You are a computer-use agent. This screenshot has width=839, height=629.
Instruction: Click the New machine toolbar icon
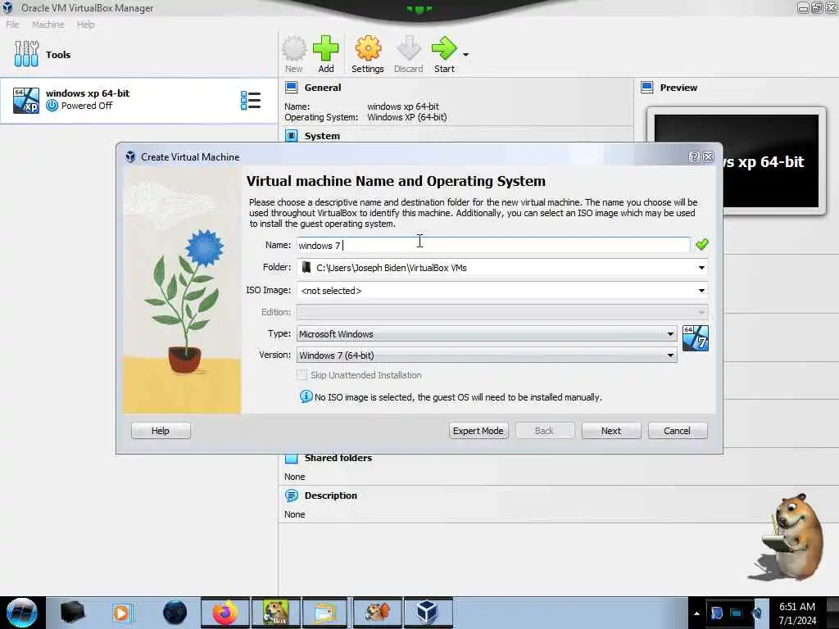point(294,48)
